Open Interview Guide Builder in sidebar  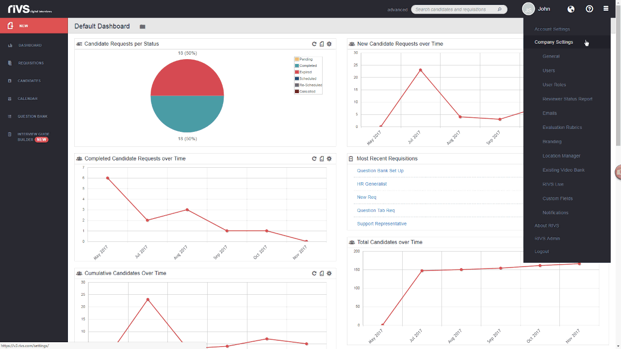(33, 137)
